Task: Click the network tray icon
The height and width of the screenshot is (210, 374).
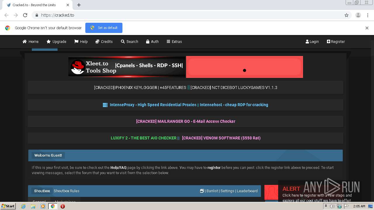Action: (x=339, y=206)
